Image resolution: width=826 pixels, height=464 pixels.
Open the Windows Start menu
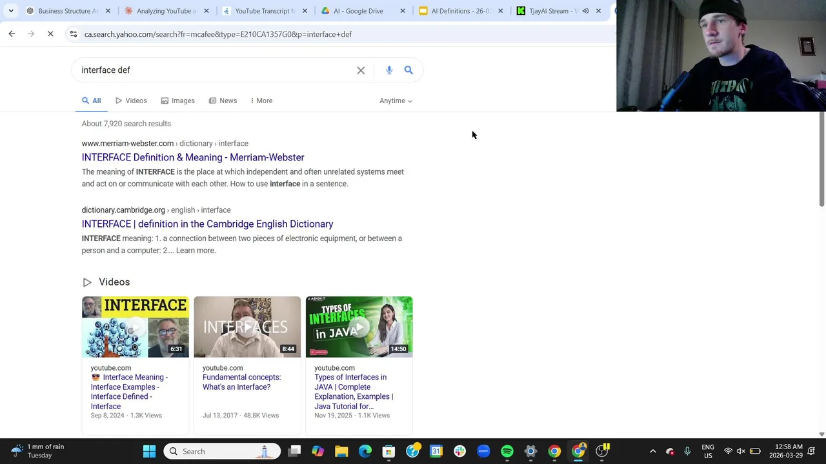click(149, 451)
